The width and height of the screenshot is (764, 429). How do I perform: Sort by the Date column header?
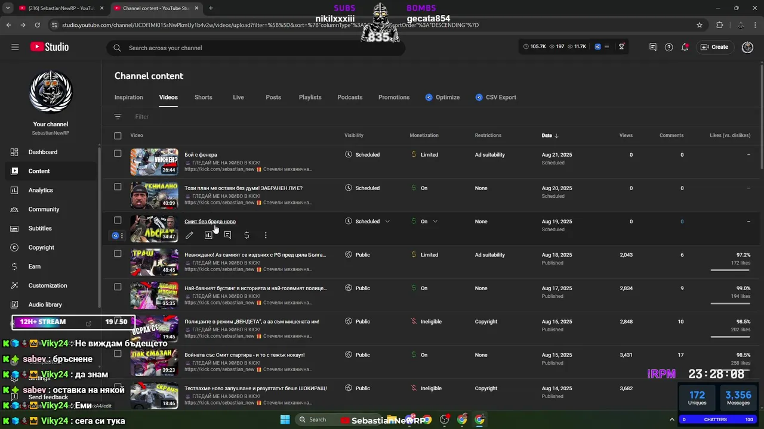tap(550, 136)
